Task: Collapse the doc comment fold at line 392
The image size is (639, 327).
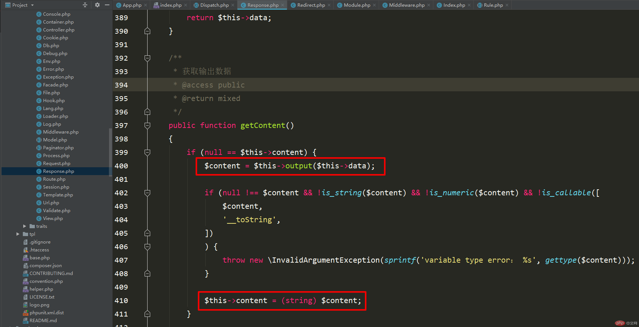Action: coord(148,58)
